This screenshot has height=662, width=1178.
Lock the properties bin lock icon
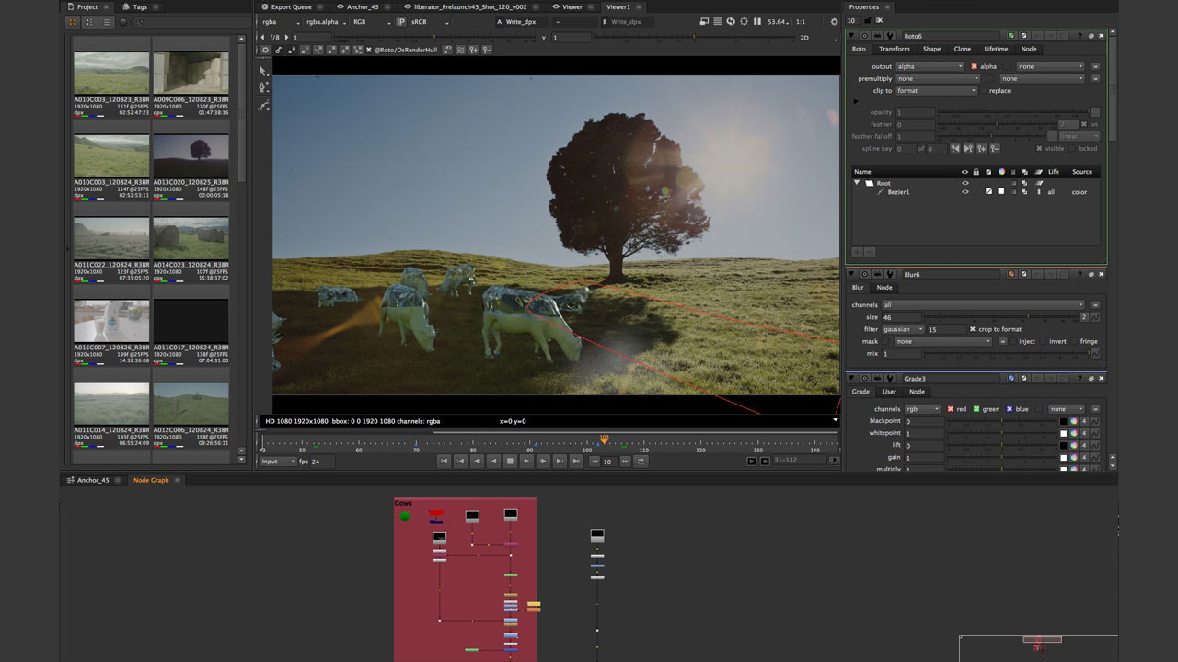coord(867,20)
